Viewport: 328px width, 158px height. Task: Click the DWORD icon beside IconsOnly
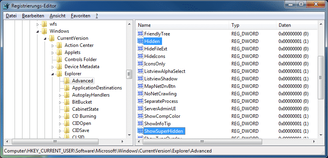tap(140, 64)
